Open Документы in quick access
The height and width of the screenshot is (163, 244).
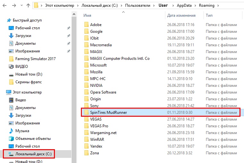pos(25,43)
